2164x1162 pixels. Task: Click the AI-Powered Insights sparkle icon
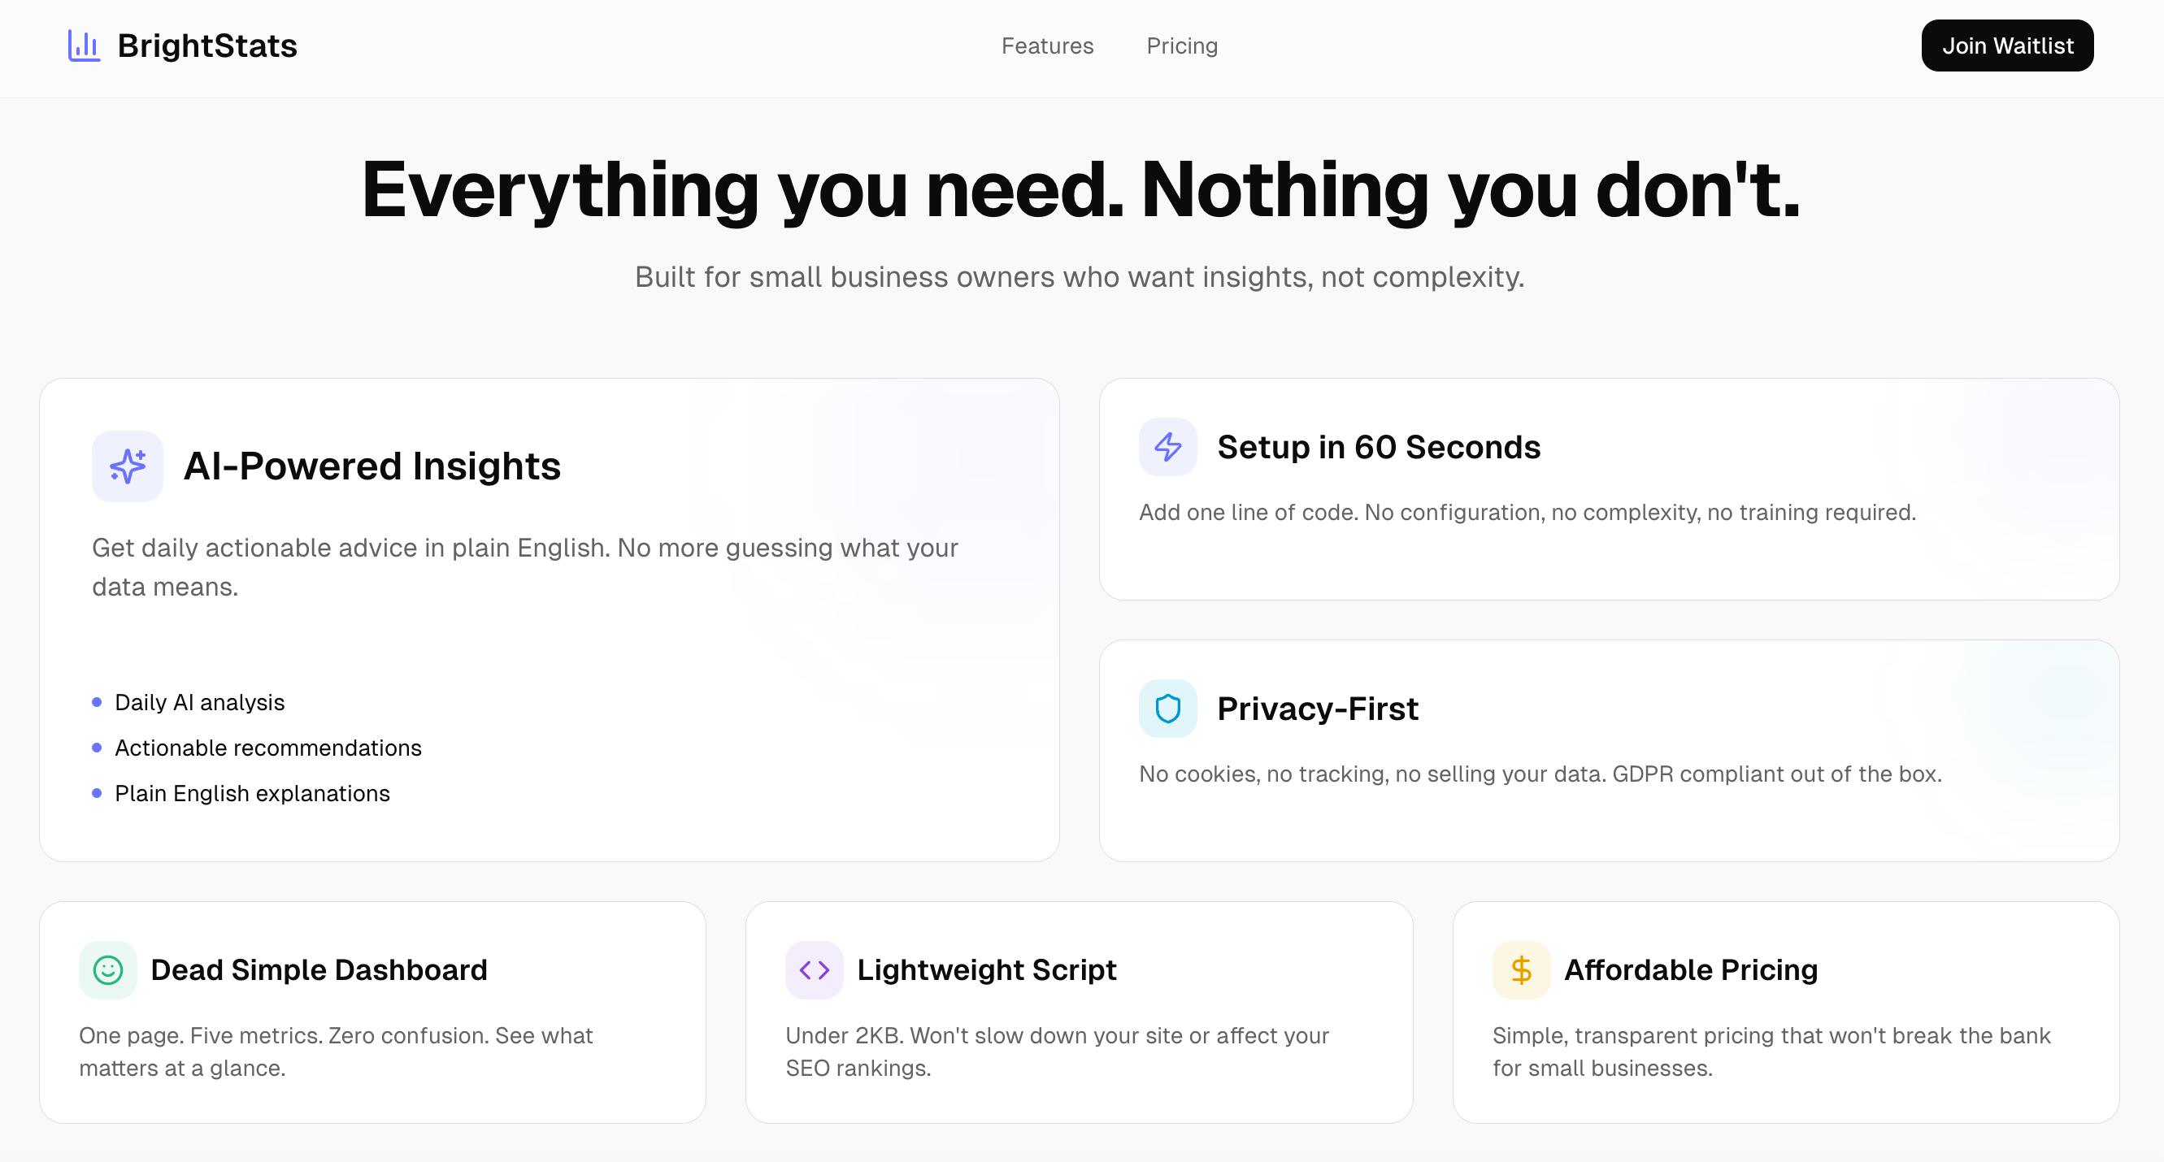[x=128, y=466]
